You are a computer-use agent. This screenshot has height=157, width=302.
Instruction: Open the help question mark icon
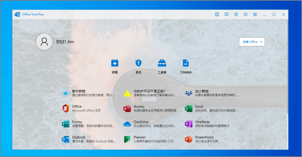(x=236, y=14)
